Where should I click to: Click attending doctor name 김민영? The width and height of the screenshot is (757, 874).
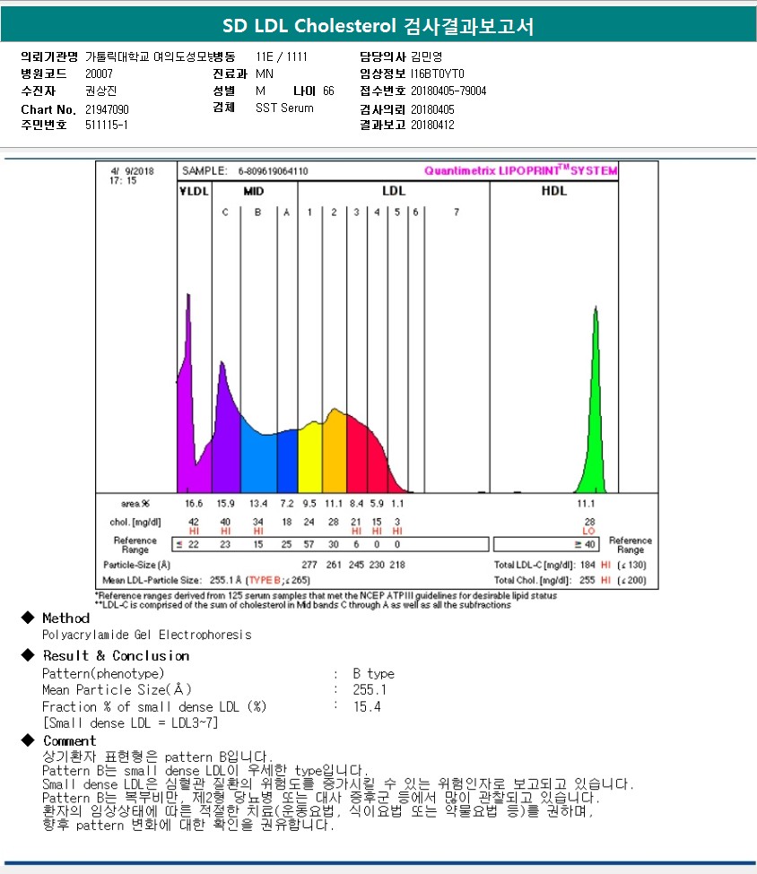click(x=427, y=56)
